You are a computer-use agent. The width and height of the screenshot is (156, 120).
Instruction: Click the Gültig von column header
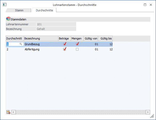pyautogui.click(x=91, y=38)
